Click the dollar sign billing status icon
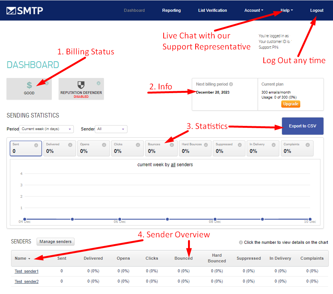 pos(29,85)
